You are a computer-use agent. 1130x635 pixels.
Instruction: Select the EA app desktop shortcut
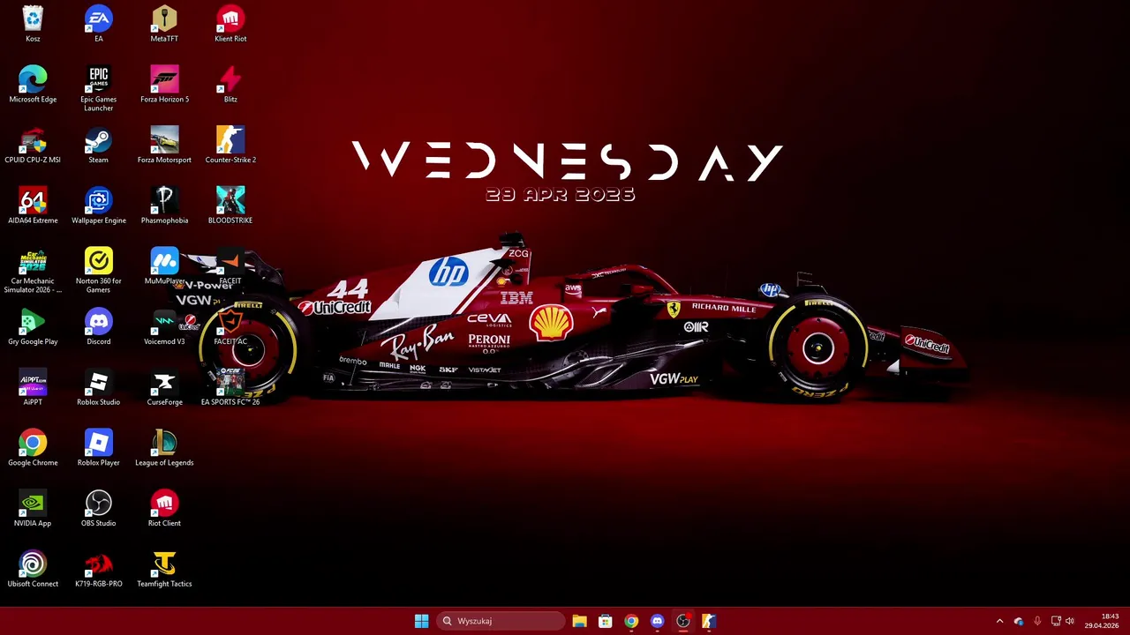(98, 24)
